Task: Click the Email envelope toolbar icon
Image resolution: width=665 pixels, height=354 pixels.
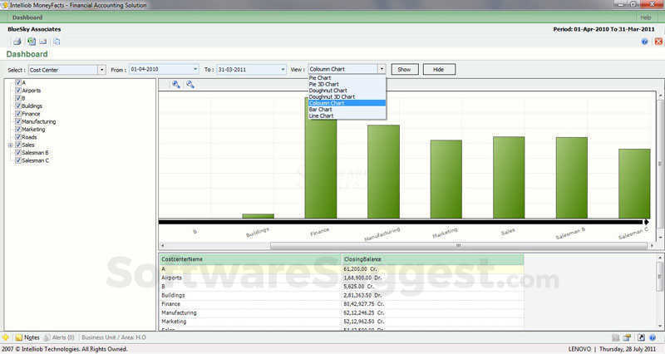Action: (x=43, y=42)
